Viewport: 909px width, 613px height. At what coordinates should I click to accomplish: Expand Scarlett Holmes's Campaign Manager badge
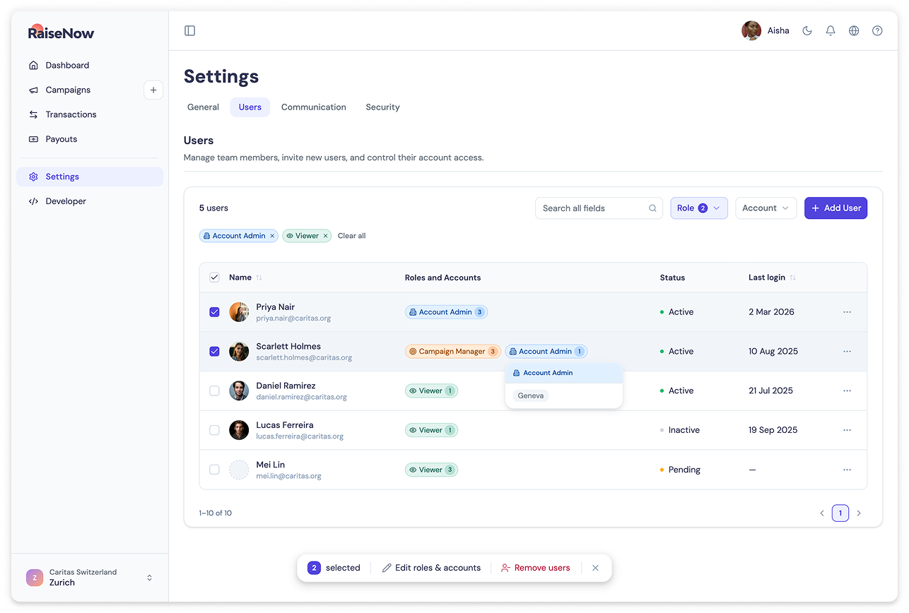click(452, 352)
